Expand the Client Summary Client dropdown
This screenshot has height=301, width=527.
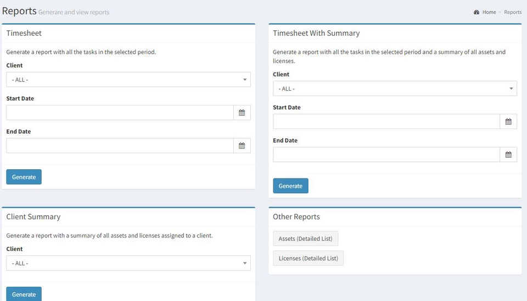[128, 263]
